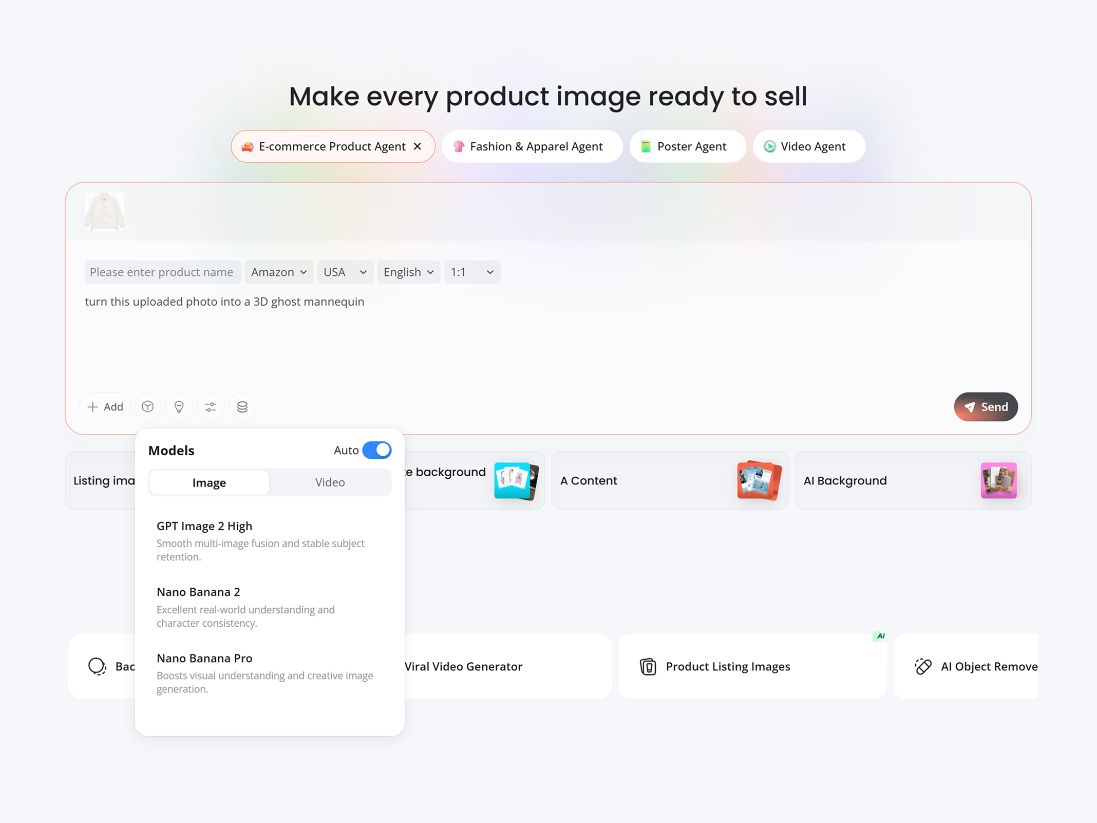Viewport: 1097px width, 823px height.
Task: Expand the Amazon platform dropdown
Action: coord(279,272)
